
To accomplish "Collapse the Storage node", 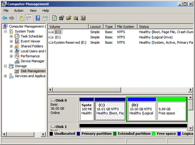I will point(5,66).
